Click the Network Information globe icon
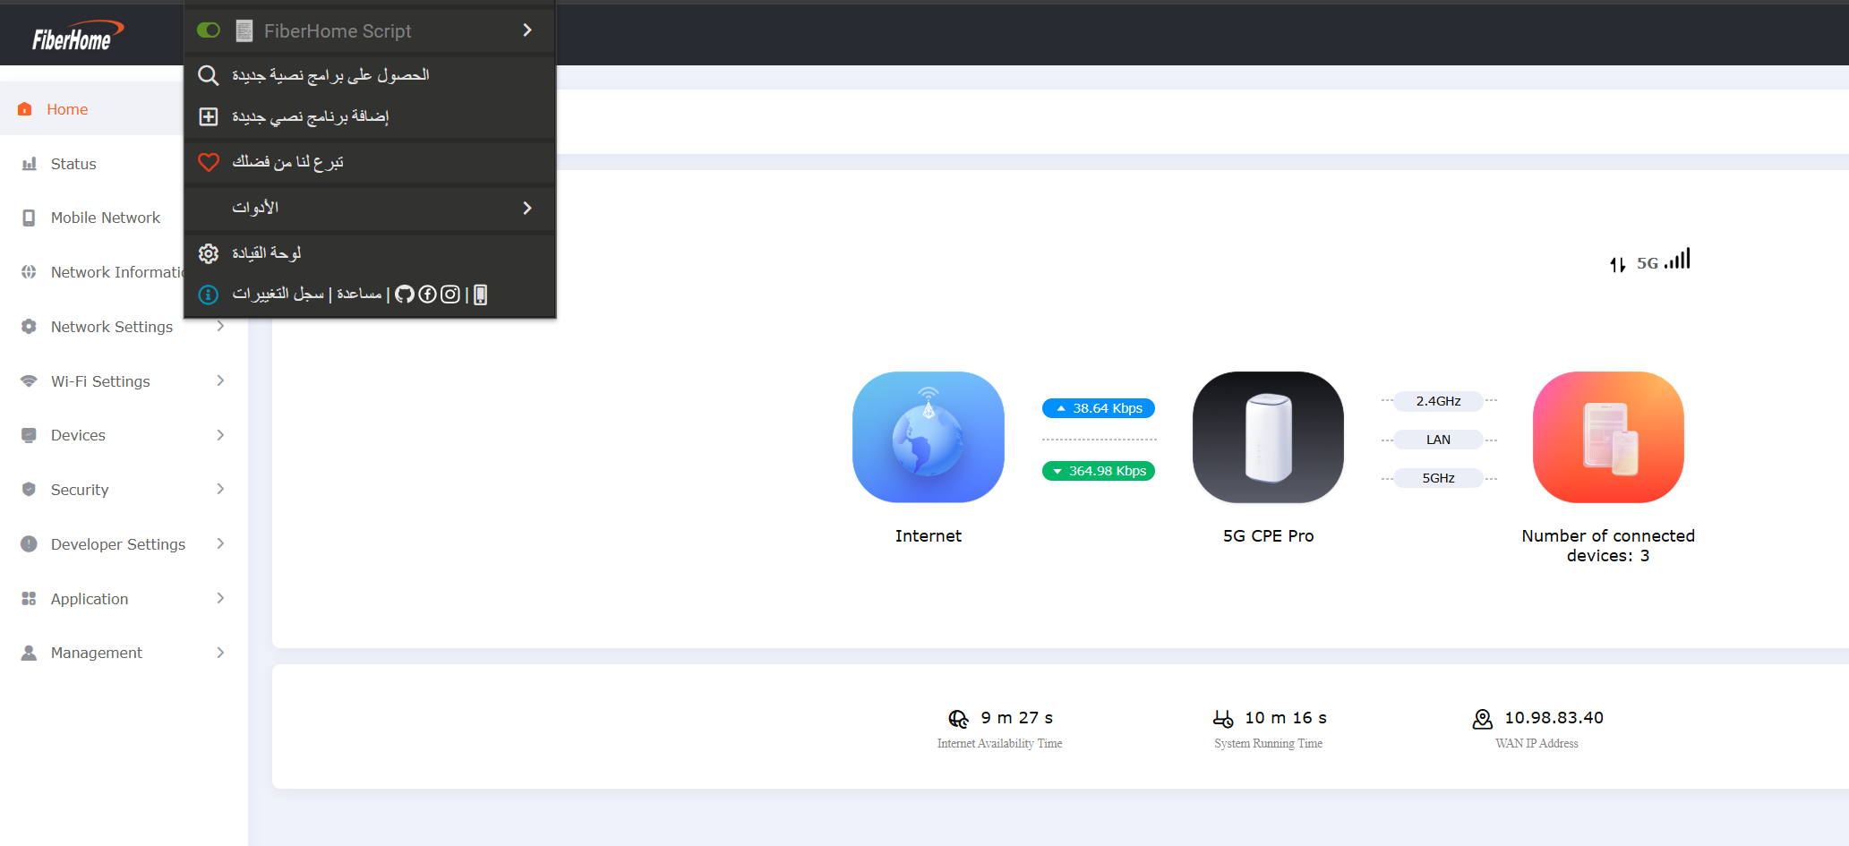1849x846 pixels. [x=29, y=272]
